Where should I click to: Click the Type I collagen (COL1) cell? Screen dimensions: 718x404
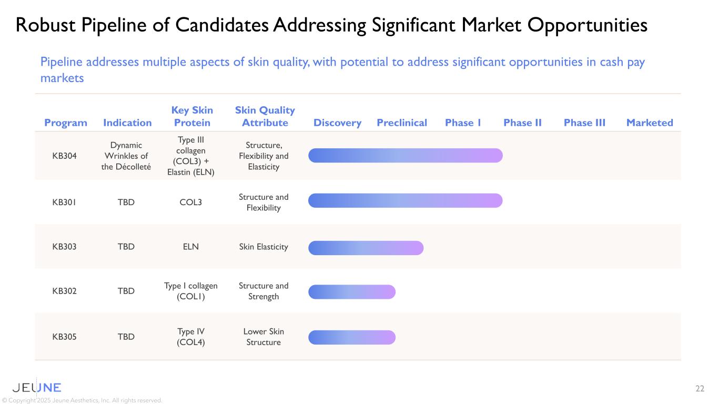click(x=191, y=291)
